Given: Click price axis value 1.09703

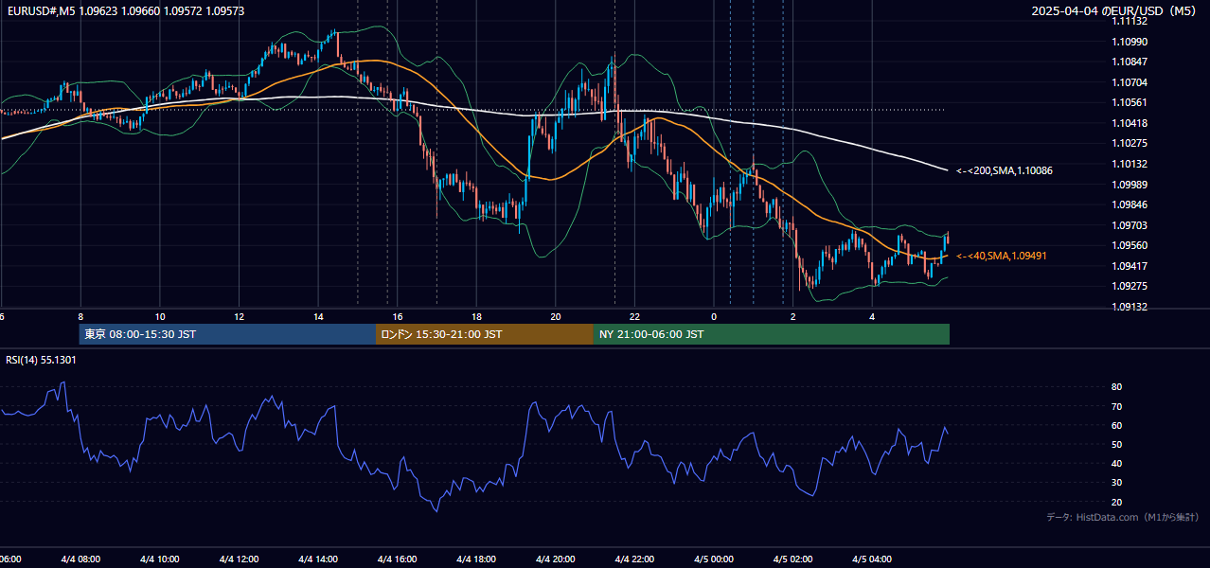Looking at the screenshot, I should click(1130, 225).
